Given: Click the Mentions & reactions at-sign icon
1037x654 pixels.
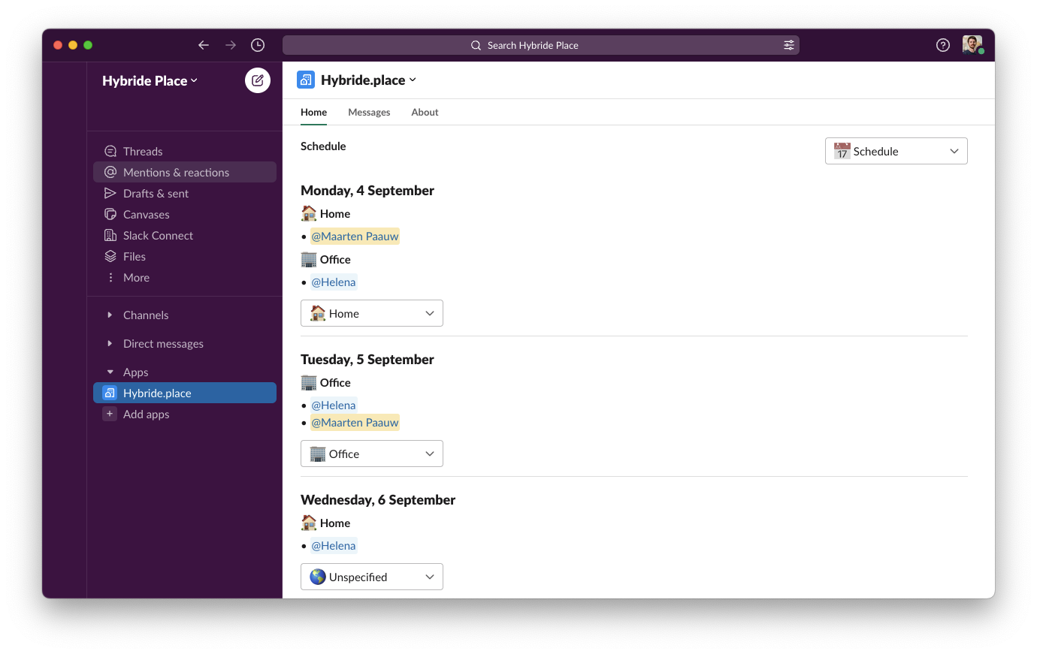Looking at the screenshot, I should click(110, 172).
